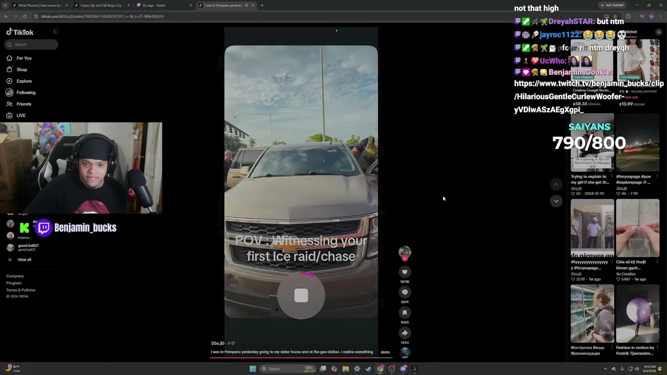
Task: Click the TikTok logo
Action: click(x=20, y=32)
